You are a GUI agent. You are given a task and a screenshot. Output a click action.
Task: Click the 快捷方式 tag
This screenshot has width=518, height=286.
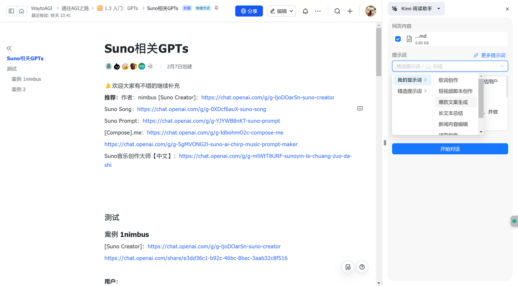(x=203, y=8)
